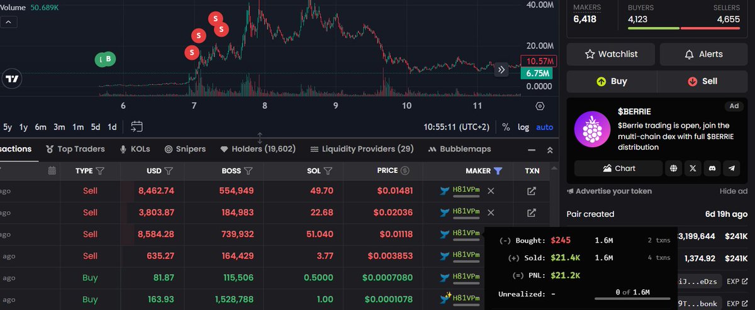Select the 6m chart range

point(41,126)
